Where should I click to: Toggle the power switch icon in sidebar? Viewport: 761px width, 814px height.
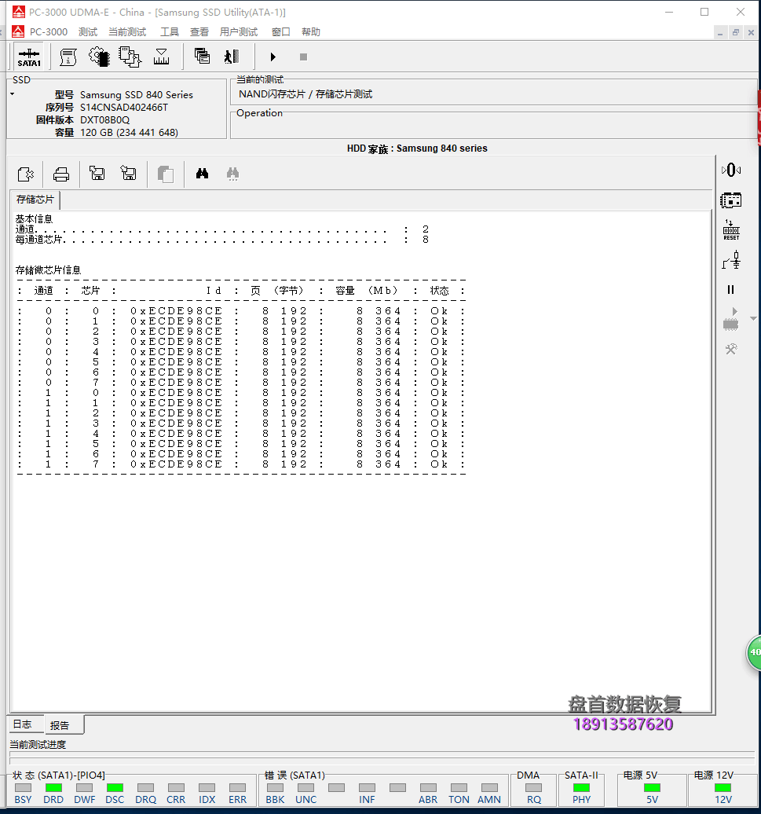pos(731,259)
